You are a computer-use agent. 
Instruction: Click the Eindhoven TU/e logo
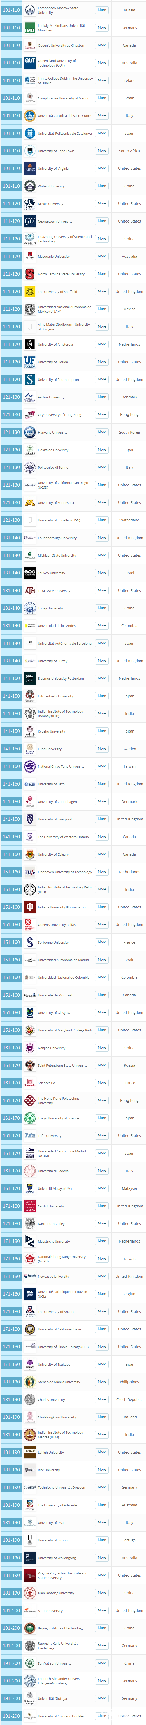tap(30, 872)
